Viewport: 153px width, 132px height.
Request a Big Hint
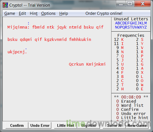(x=89, y=125)
